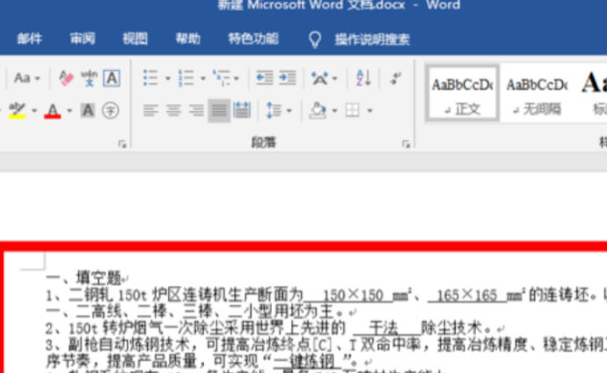Toggle justify alignment
The height and width of the screenshot is (373, 607).
click(219, 111)
